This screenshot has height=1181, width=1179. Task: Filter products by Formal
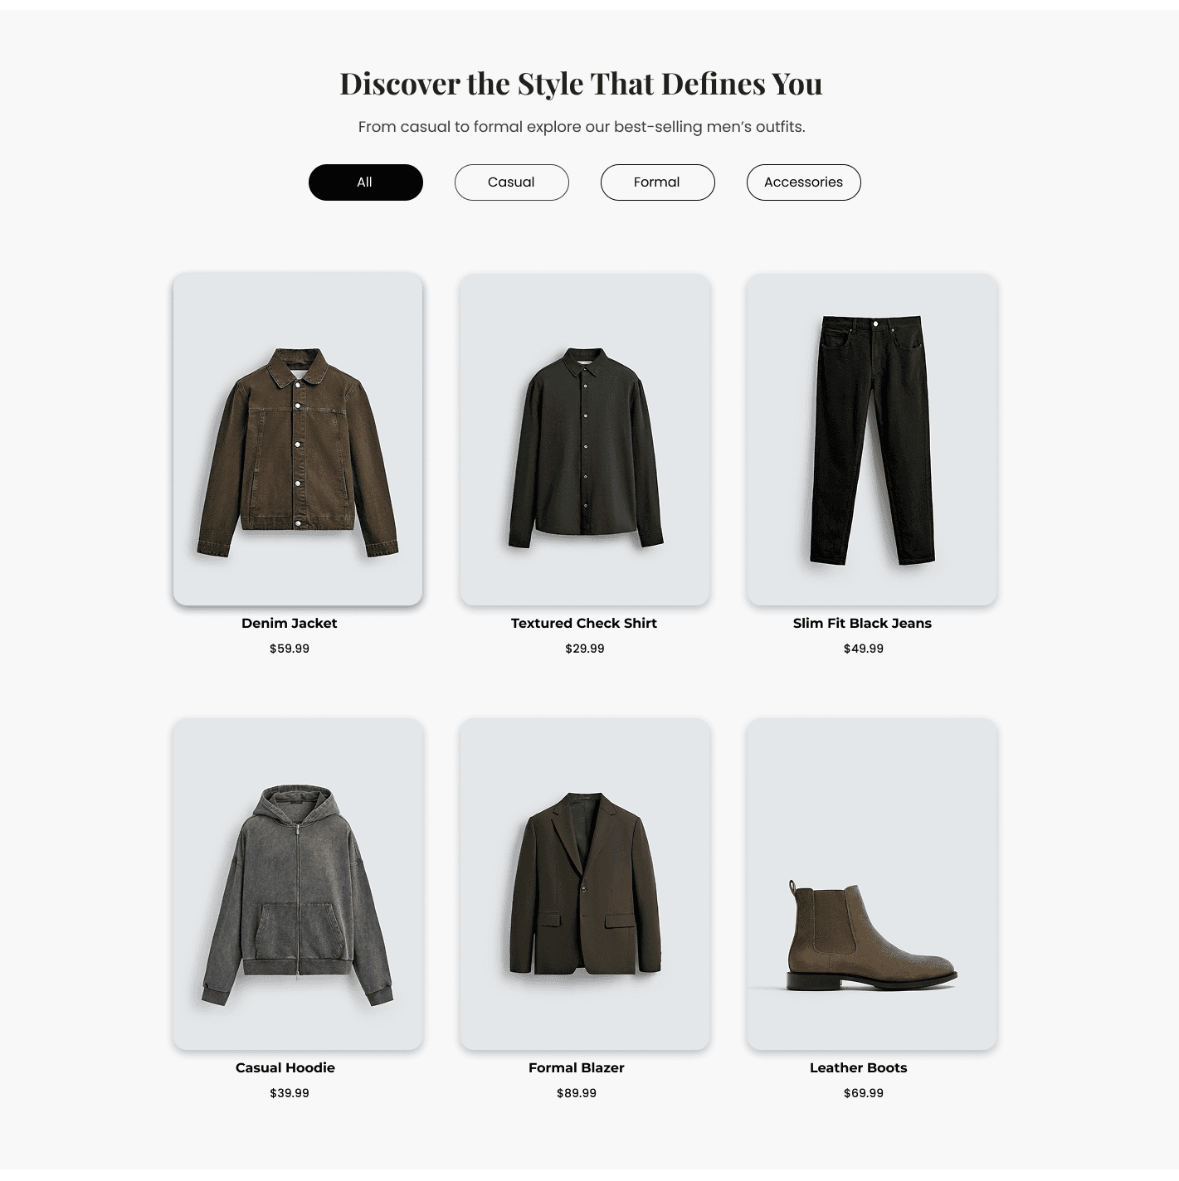657,182
